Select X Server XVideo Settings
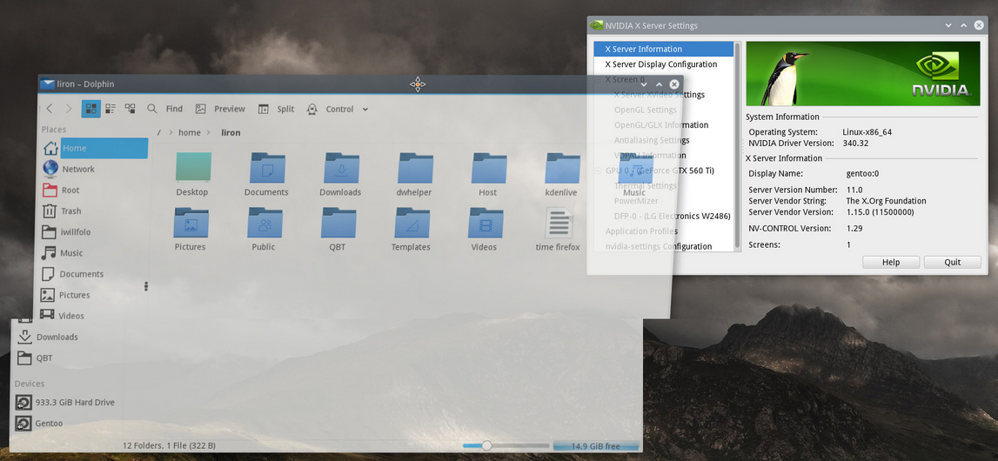 point(660,95)
